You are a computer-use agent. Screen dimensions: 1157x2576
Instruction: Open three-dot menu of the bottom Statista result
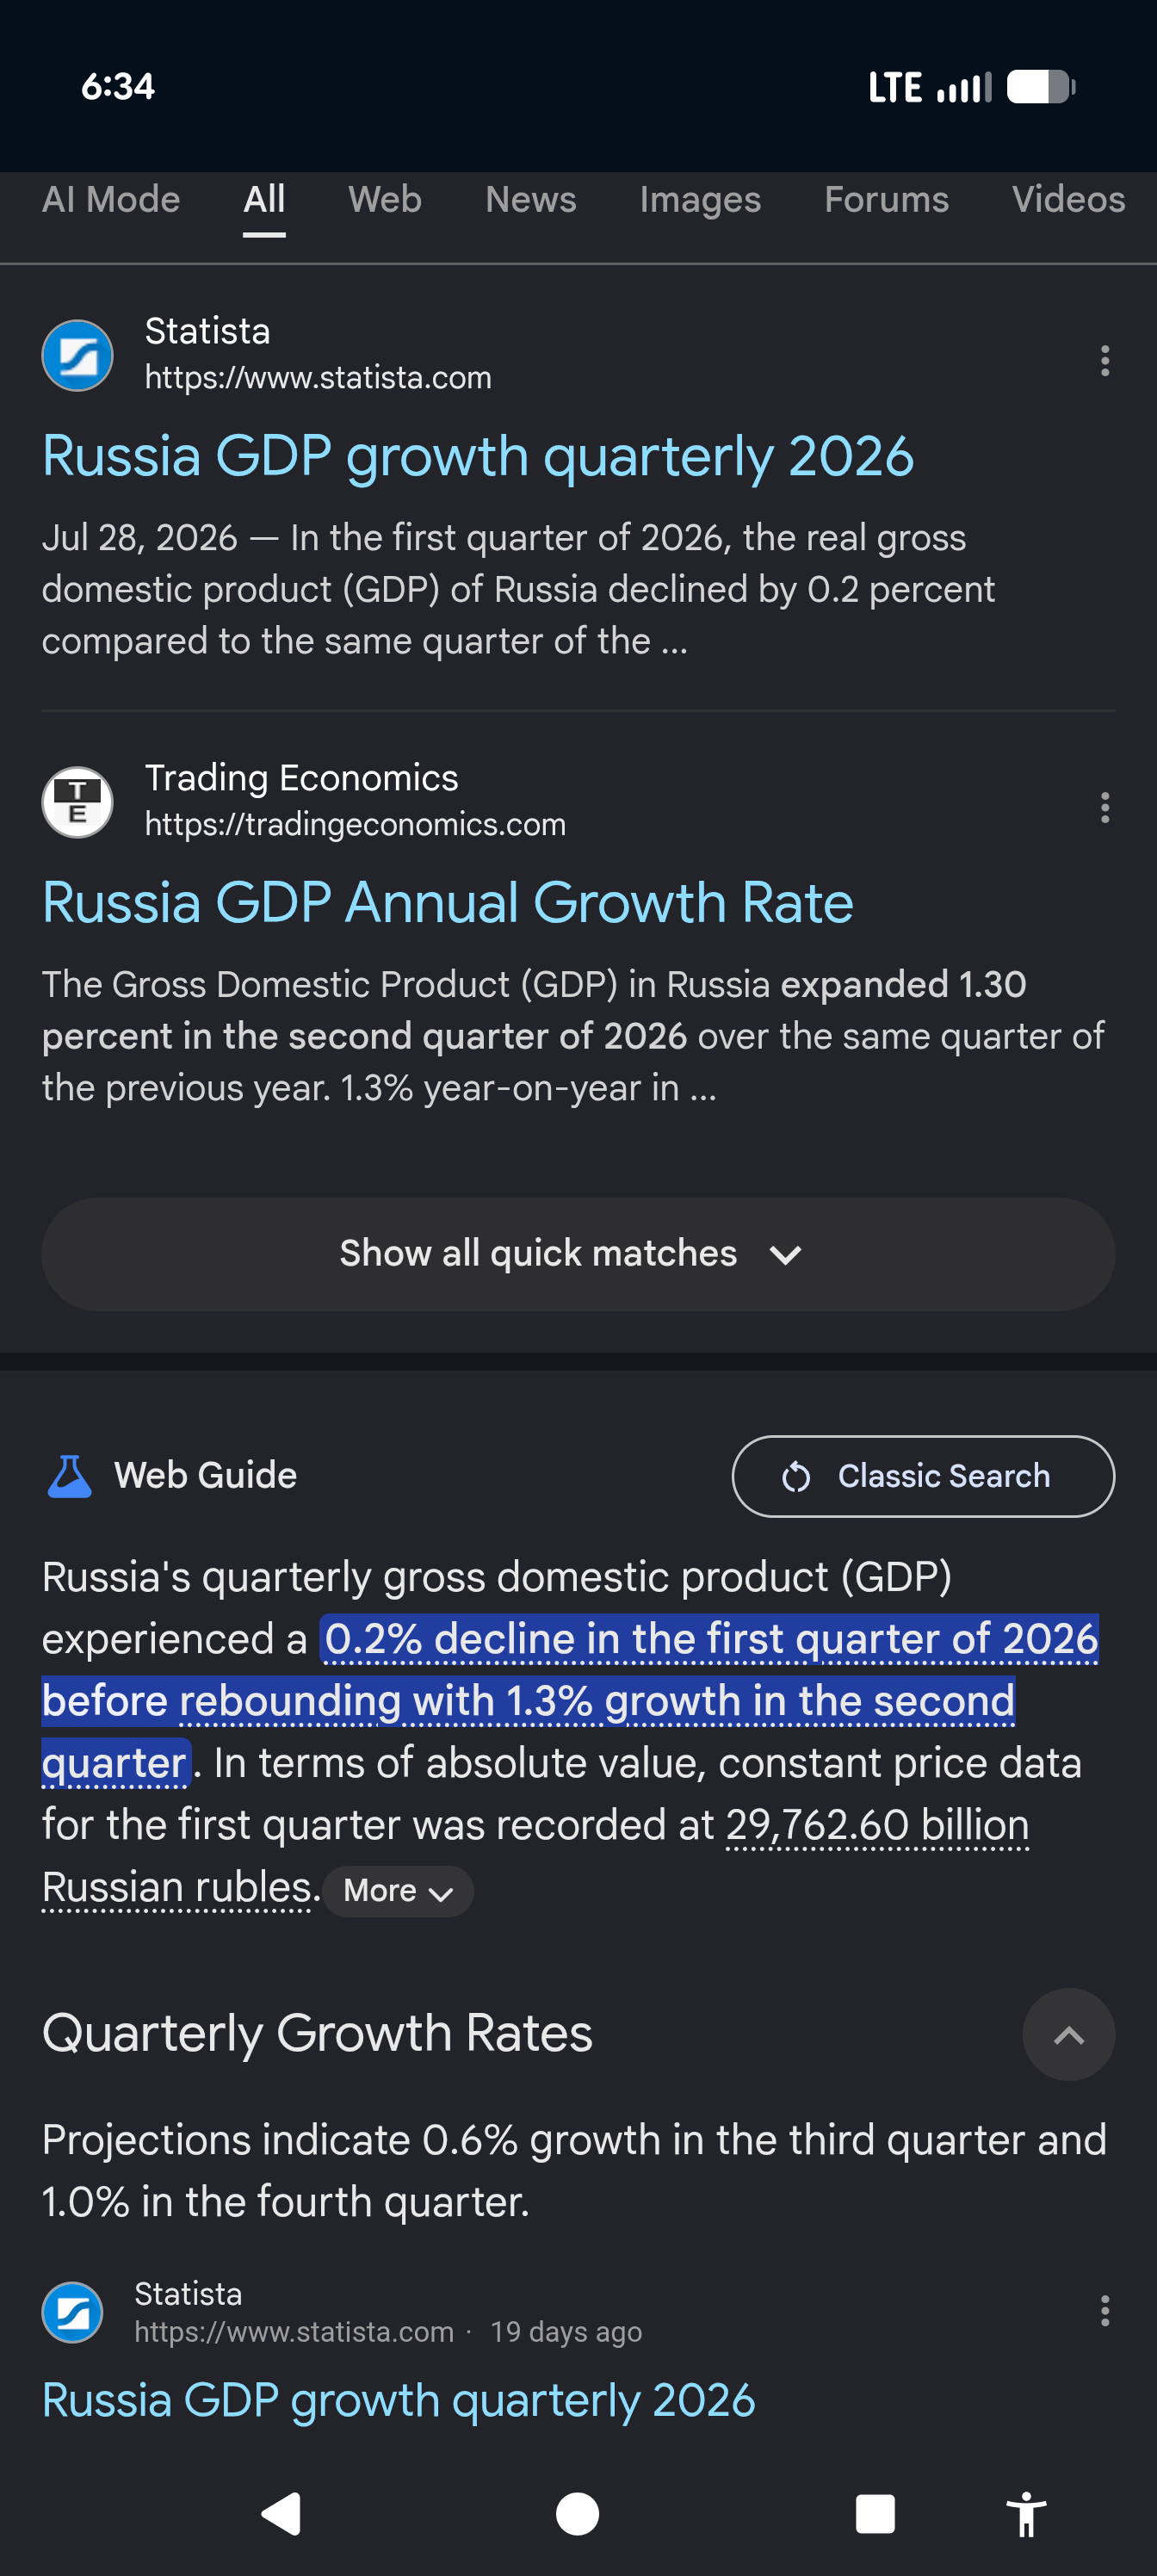[1104, 2310]
